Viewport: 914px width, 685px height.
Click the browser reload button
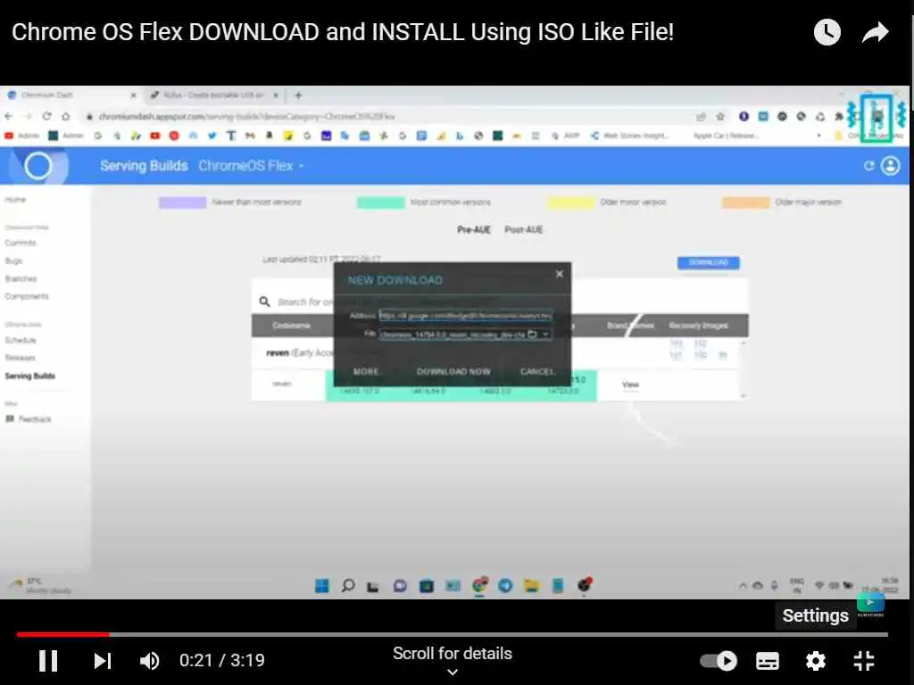(x=46, y=117)
